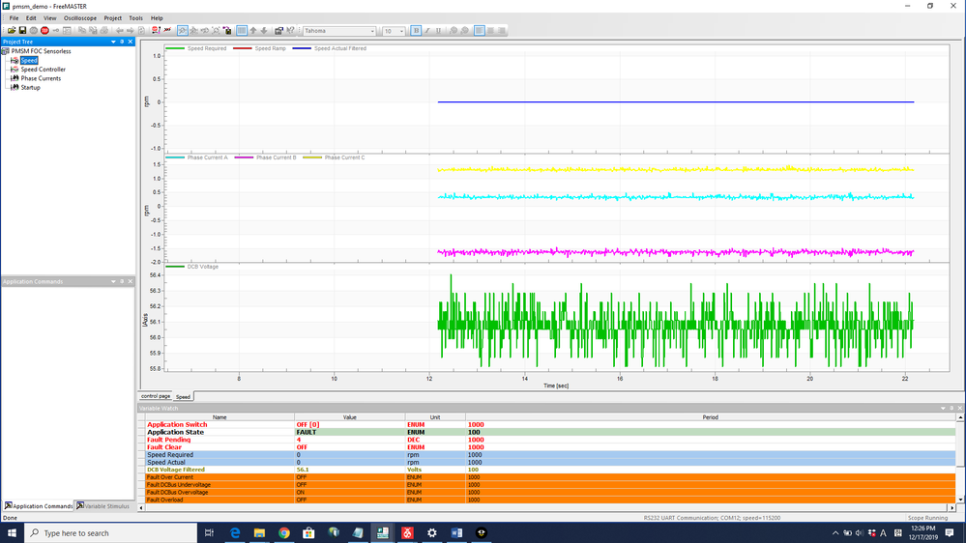Select the grid view toolbar icon
This screenshot has width=966, height=543.
pyautogui.click(x=242, y=30)
